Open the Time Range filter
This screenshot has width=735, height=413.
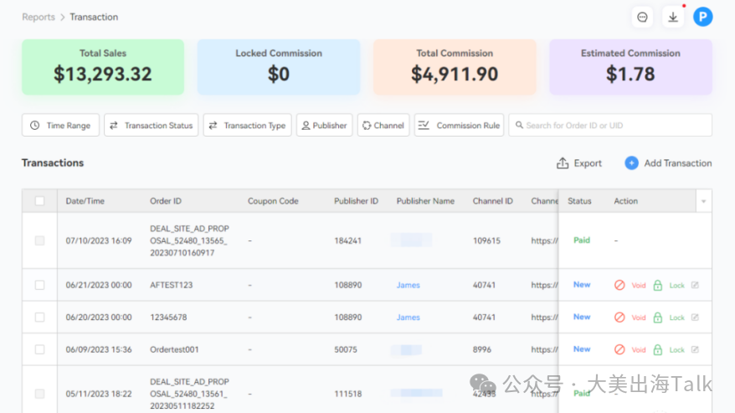point(60,126)
